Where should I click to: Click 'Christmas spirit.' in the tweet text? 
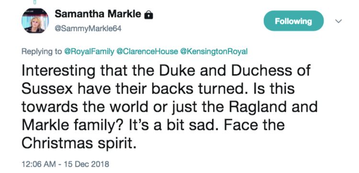point(80,143)
